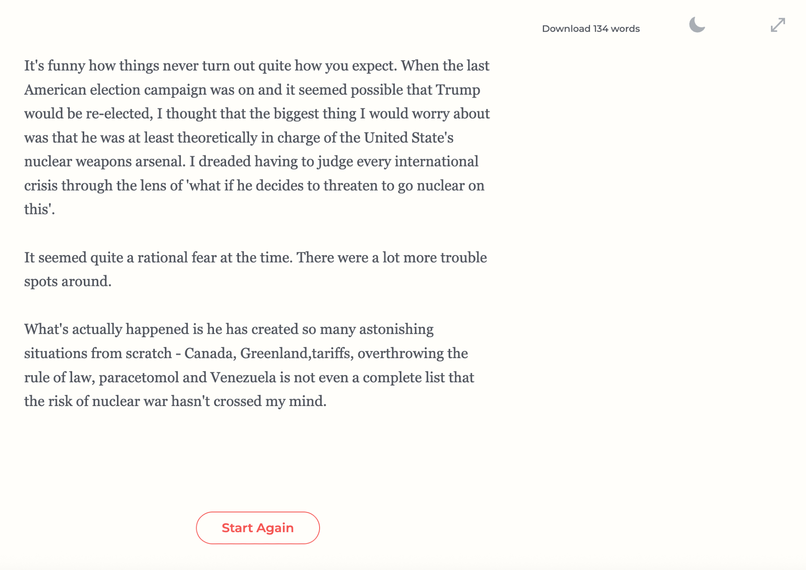
Task: Click on the word 'Greenland'
Action: (274, 353)
